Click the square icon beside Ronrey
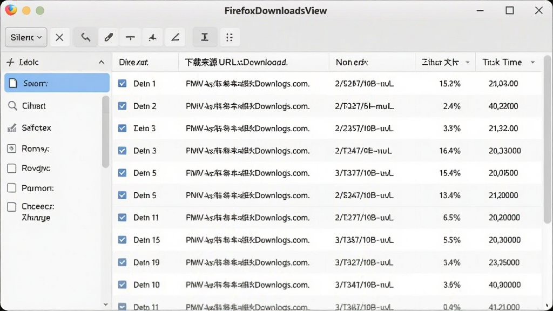Screen dimensions: 553x311 pyautogui.click(x=12, y=148)
